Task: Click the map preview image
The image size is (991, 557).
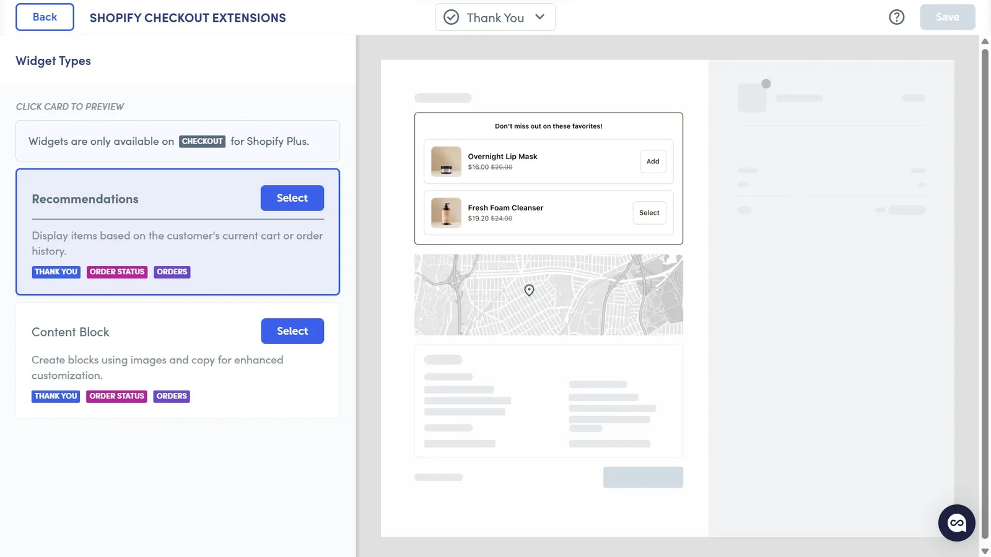Action: pos(549,295)
